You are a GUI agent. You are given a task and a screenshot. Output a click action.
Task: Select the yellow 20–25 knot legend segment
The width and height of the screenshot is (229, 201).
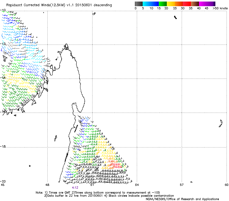(171, 4)
